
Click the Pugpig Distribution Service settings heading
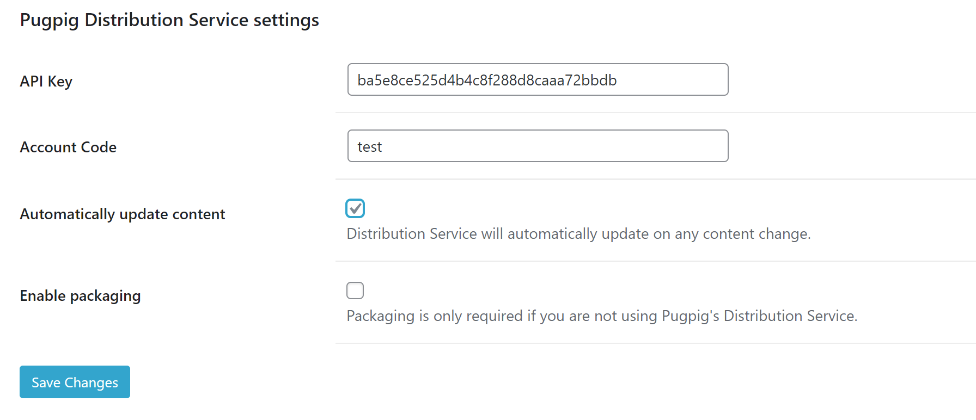[x=169, y=20]
